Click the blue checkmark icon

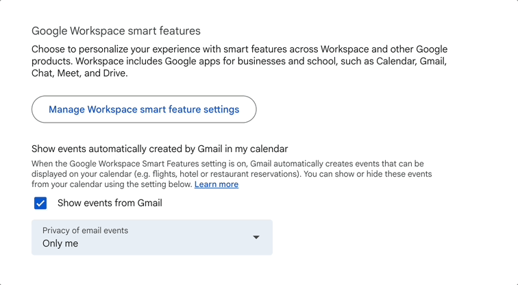click(x=40, y=203)
